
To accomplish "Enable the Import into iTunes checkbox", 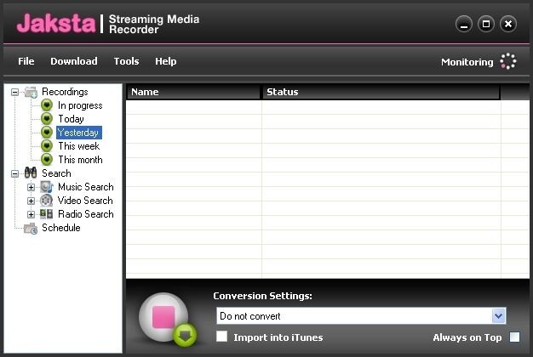I will pos(222,337).
